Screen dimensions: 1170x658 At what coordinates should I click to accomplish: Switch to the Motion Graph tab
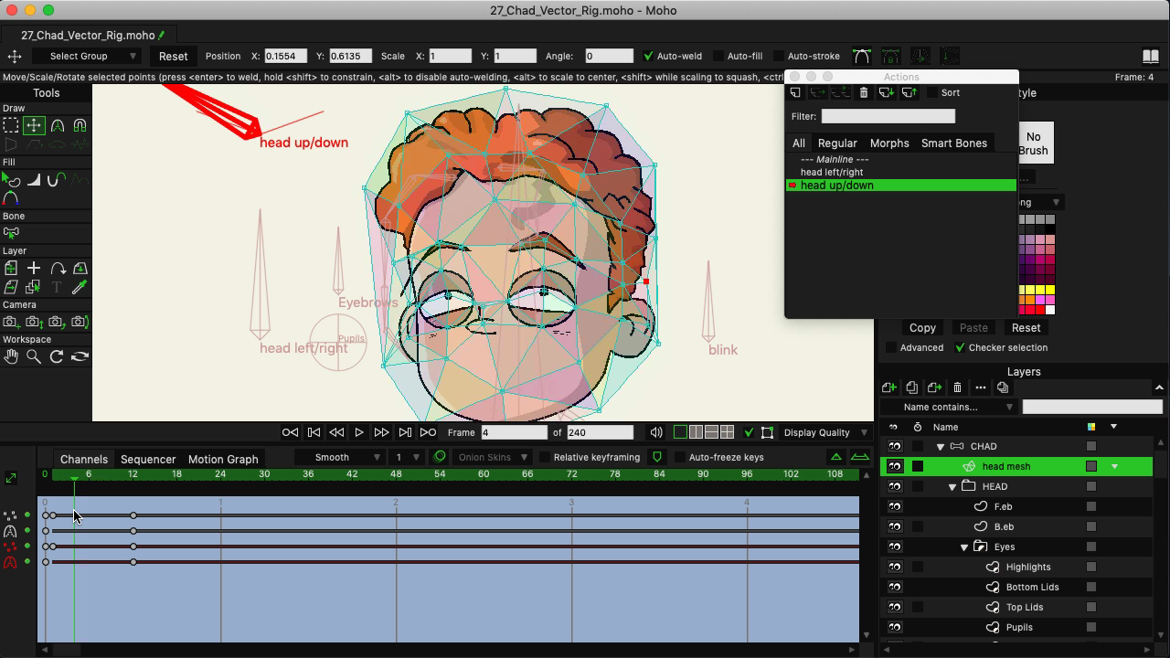(223, 459)
